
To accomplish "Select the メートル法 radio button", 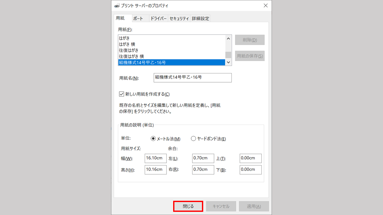I will [153, 138].
